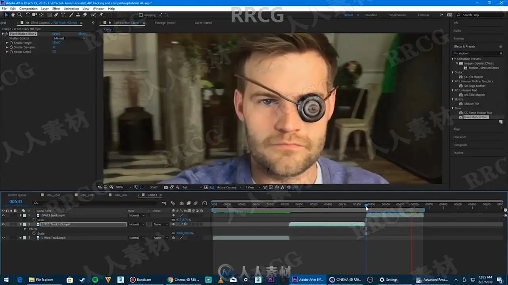
Task: Select the Brush tool
Action: click(71, 15)
